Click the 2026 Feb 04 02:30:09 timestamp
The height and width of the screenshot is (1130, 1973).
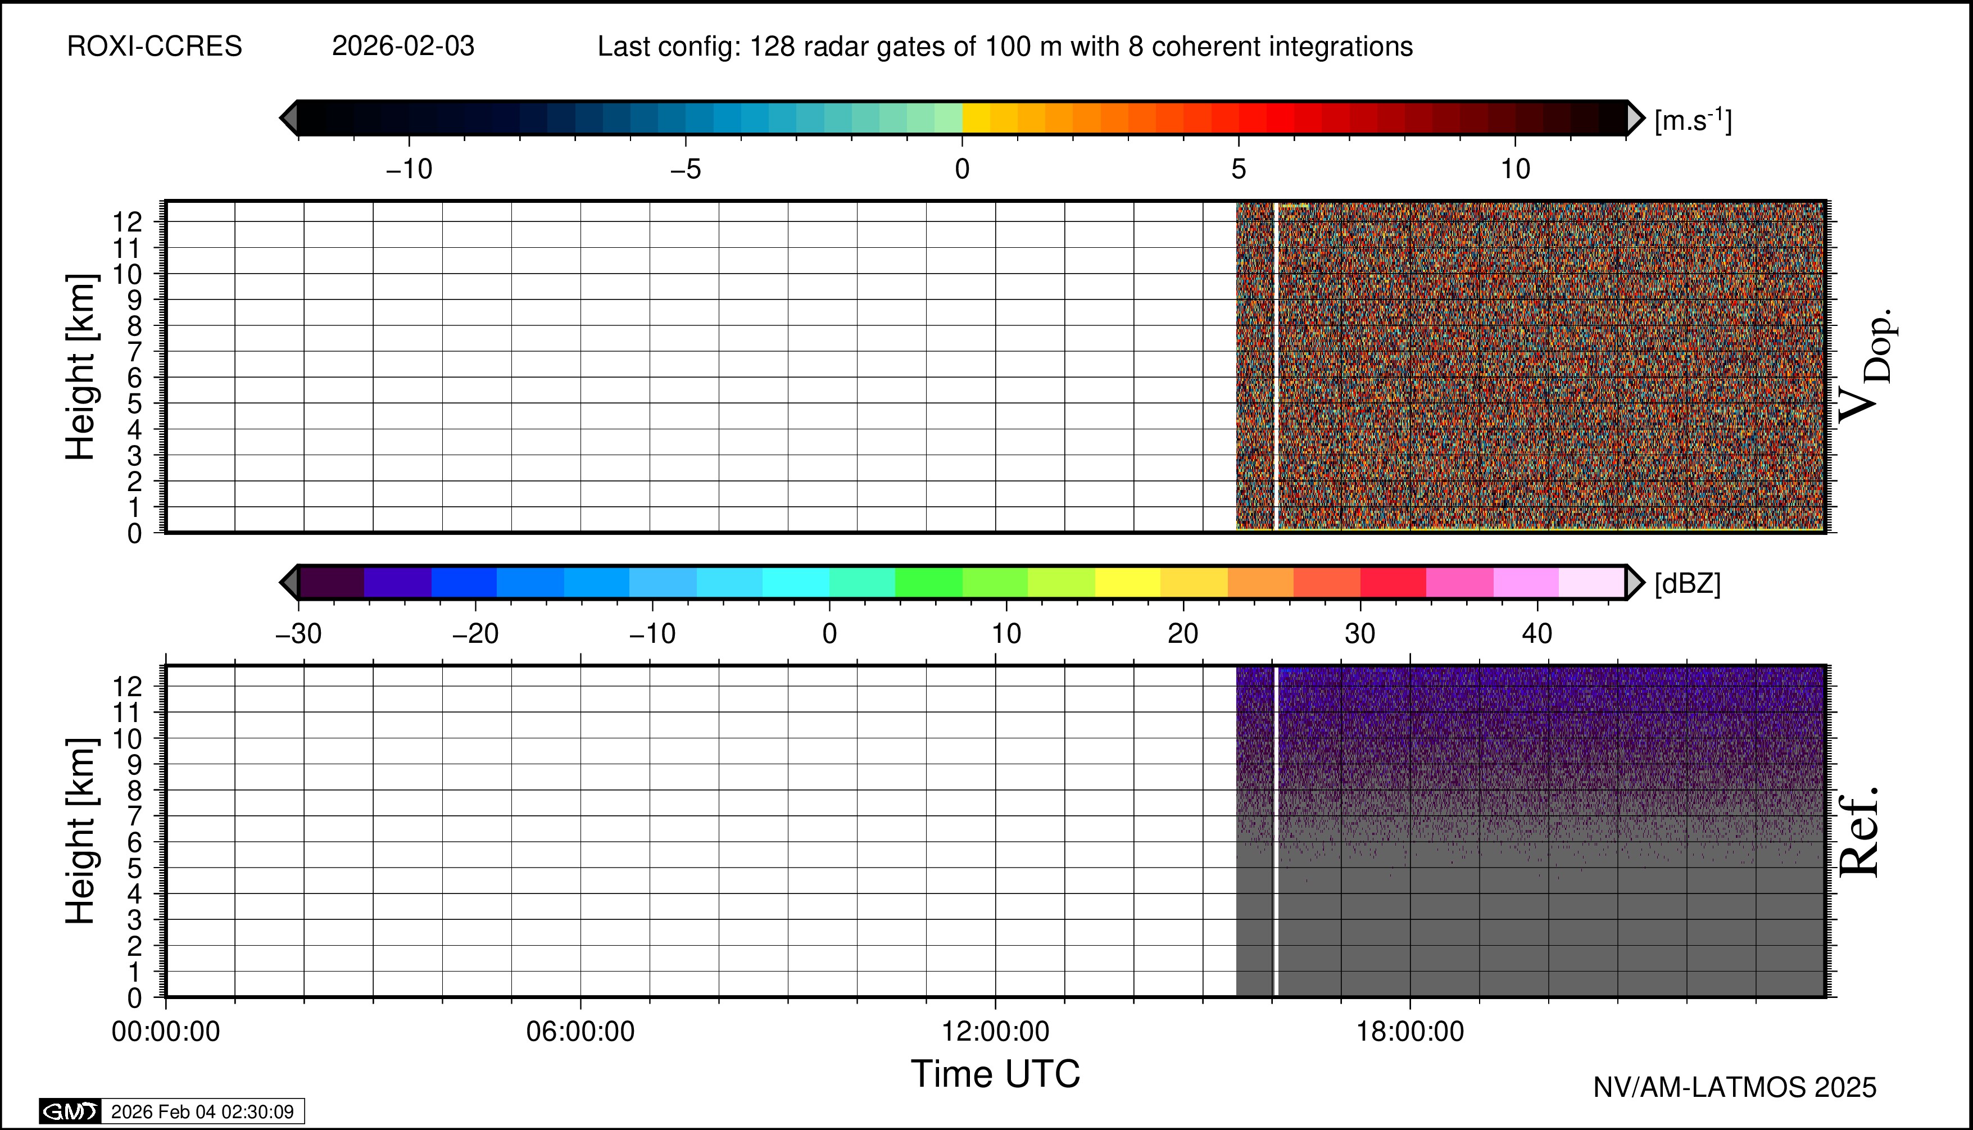tap(202, 1111)
